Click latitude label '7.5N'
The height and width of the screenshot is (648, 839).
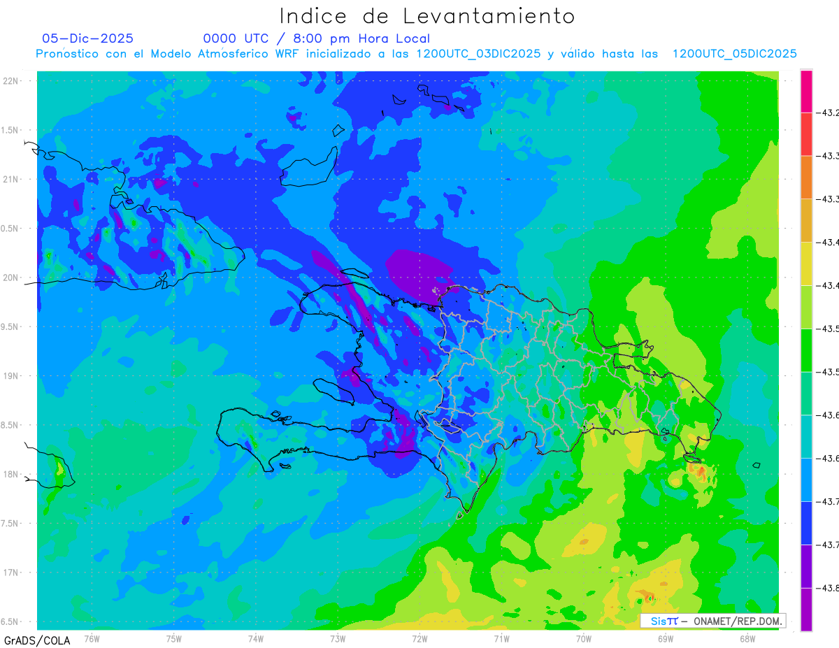pos(10,524)
